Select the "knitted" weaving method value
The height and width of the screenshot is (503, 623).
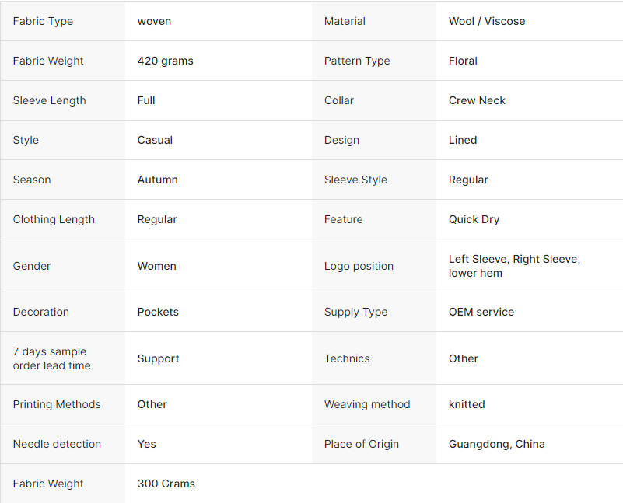[x=467, y=404]
